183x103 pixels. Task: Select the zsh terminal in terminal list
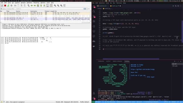(x=177, y=64)
